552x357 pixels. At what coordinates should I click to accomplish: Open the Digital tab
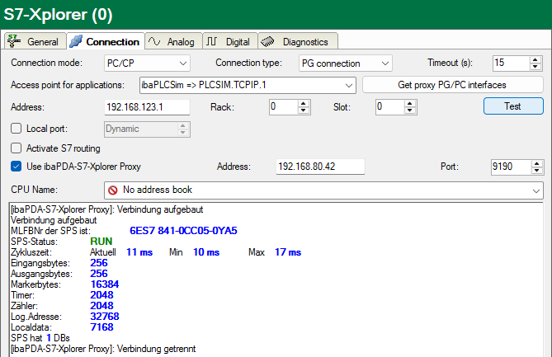(x=228, y=41)
